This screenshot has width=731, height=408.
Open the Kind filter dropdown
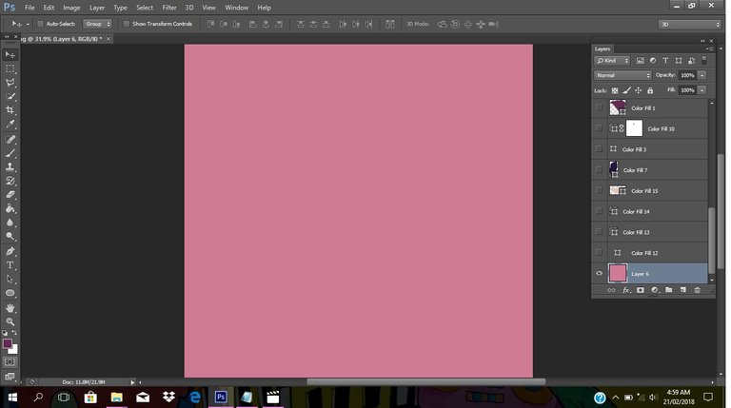pos(612,61)
